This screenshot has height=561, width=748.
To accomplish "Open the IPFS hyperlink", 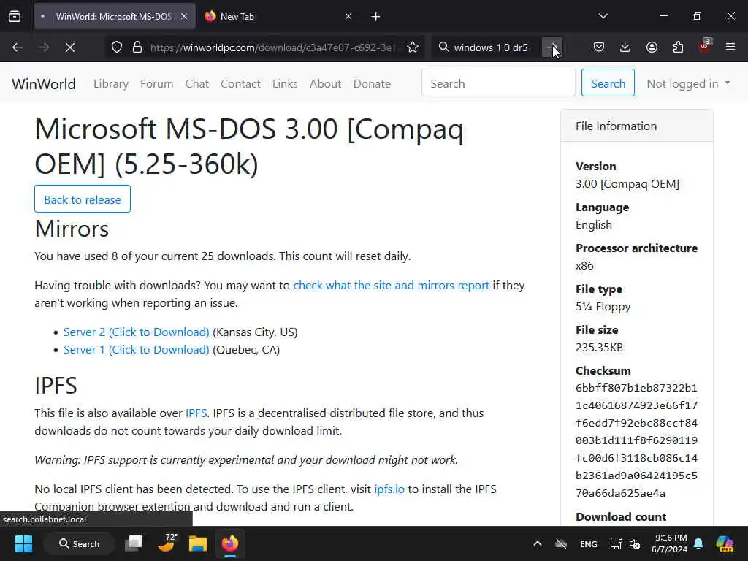I will tap(196, 413).
